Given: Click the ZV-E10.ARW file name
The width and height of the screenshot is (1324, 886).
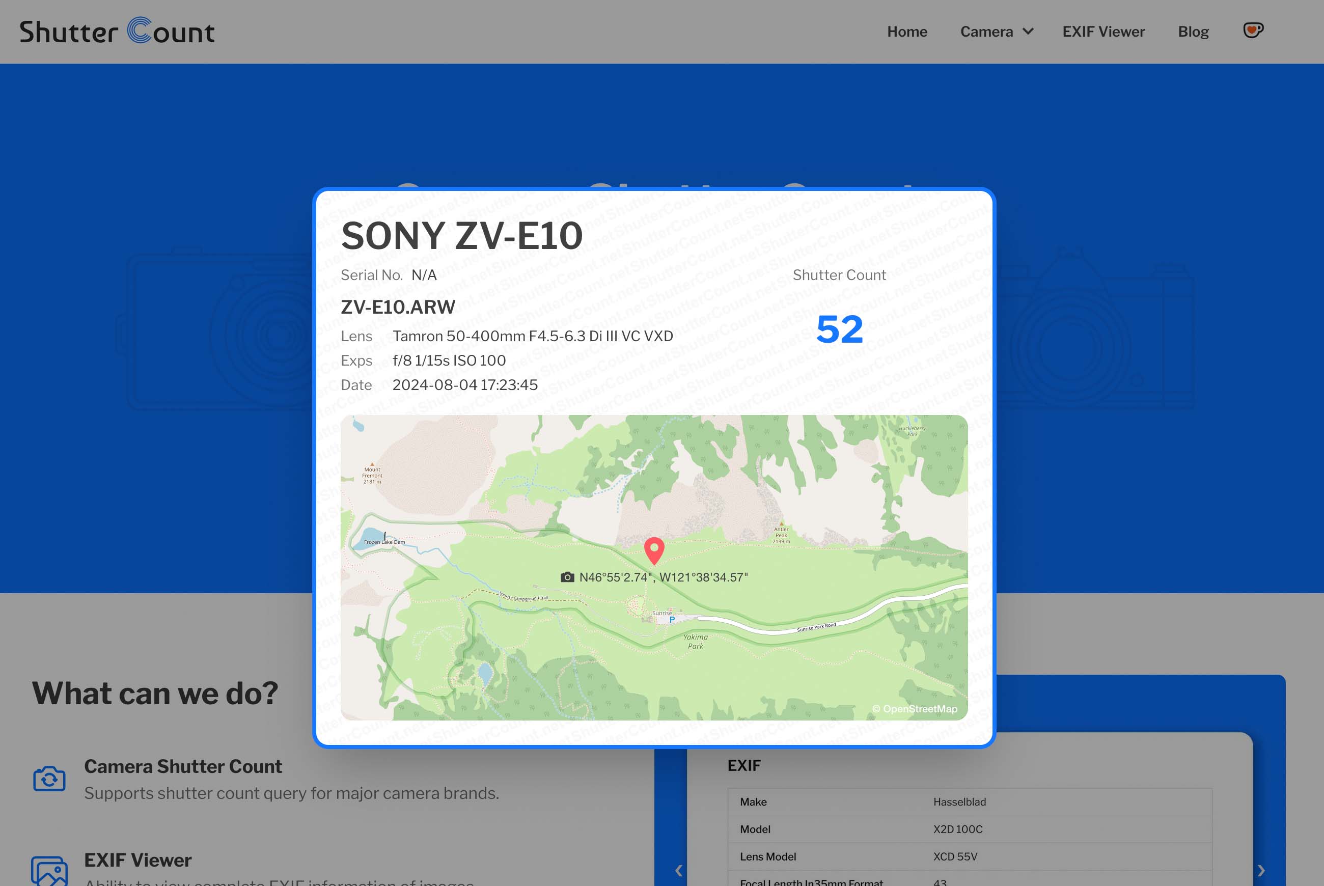Looking at the screenshot, I should 398,307.
